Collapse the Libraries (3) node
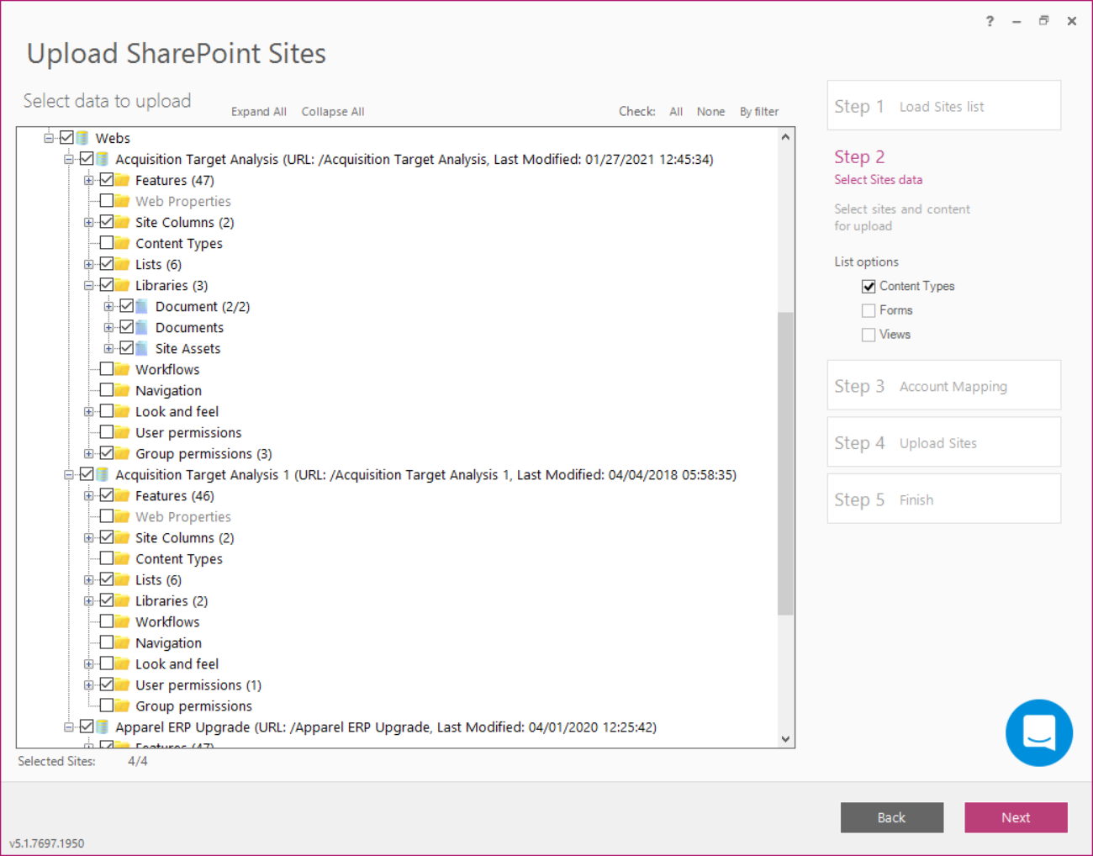The image size is (1093, 856). click(88, 285)
